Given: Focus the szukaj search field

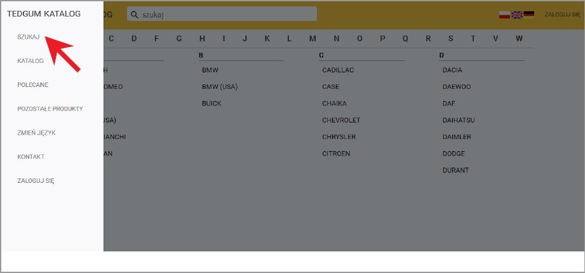Looking at the screenshot, I should click(222, 14).
